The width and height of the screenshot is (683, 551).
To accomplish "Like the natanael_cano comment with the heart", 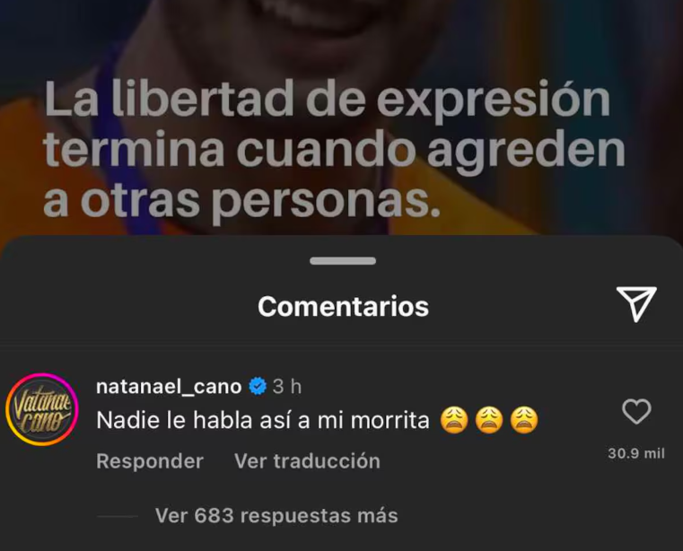I will click(636, 411).
